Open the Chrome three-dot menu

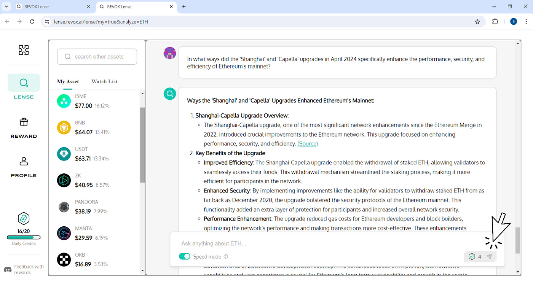click(526, 22)
